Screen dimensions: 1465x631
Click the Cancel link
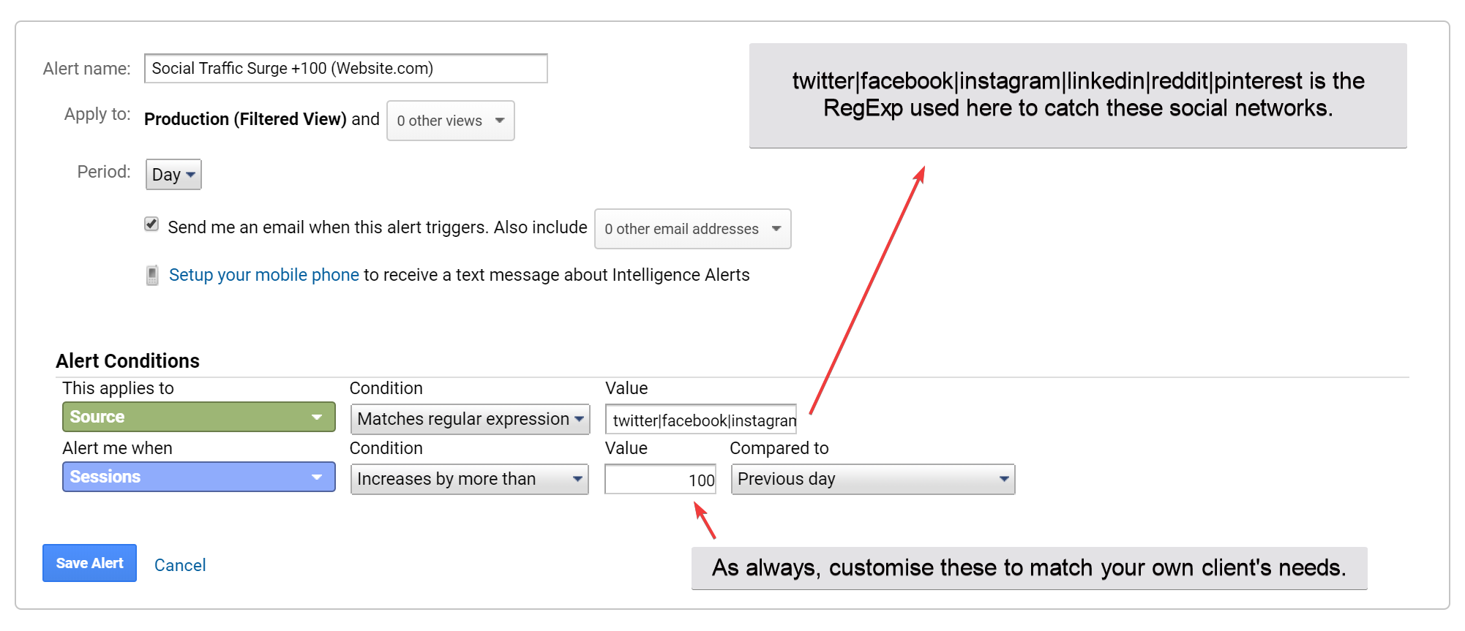tap(180, 565)
